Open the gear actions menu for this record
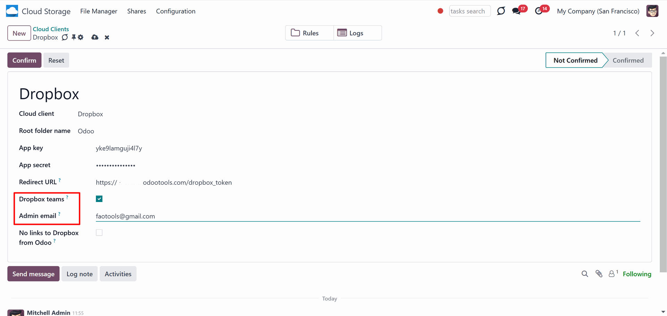 [x=81, y=37]
